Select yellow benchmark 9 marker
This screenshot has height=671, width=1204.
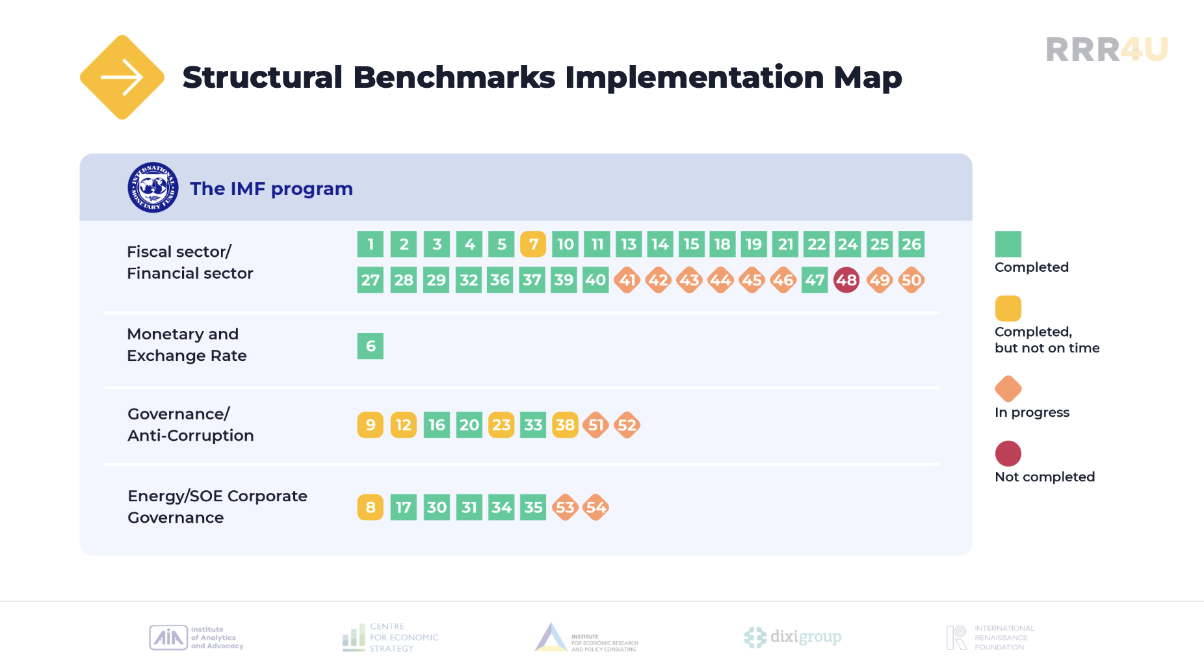click(x=370, y=425)
